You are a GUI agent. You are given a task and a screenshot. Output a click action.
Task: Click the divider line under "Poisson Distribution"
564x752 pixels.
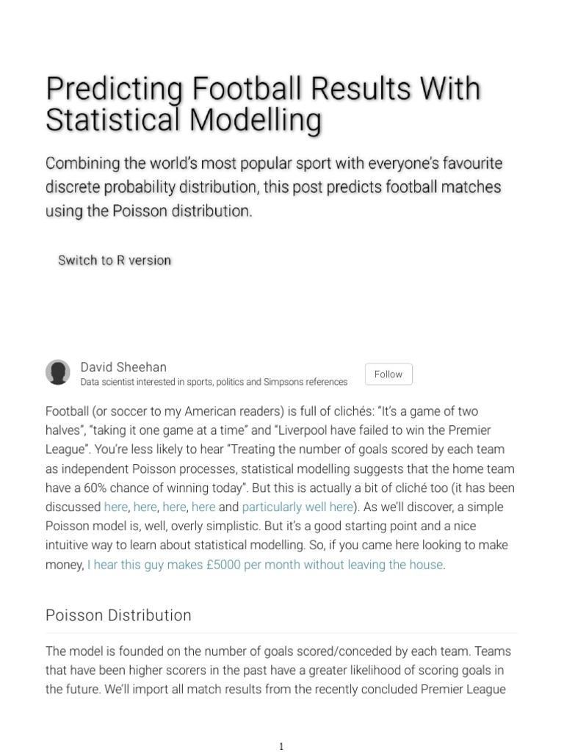(x=282, y=633)
